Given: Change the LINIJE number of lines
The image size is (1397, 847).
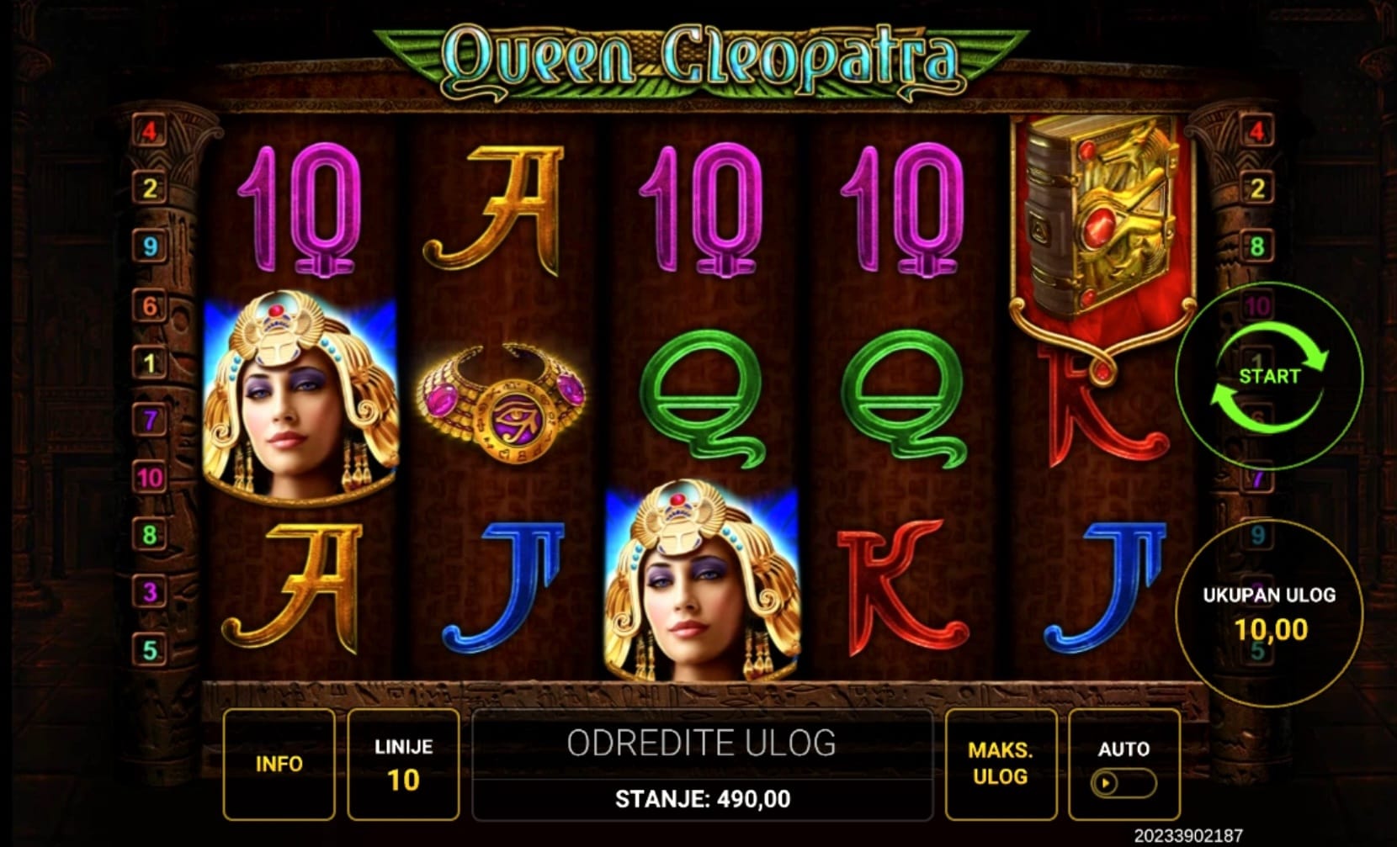Looking at the screenshot, I should (x=403, y=764).
